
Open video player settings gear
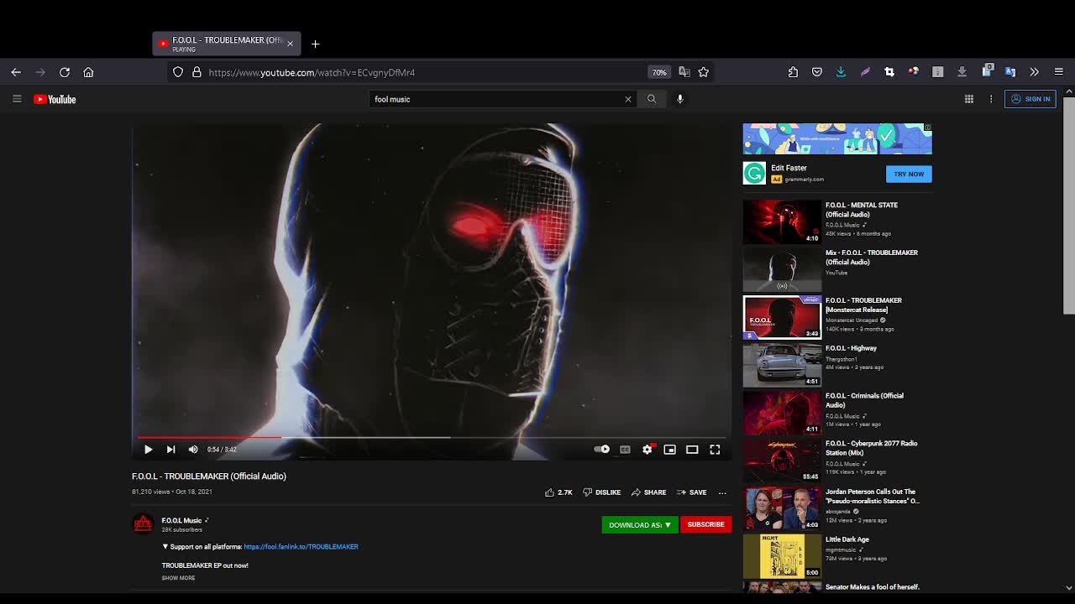coord(648,450)
